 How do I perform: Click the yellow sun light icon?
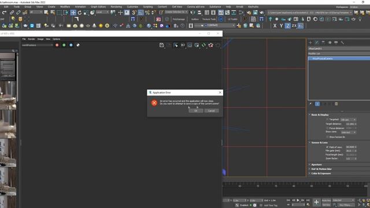coord(101,25)
